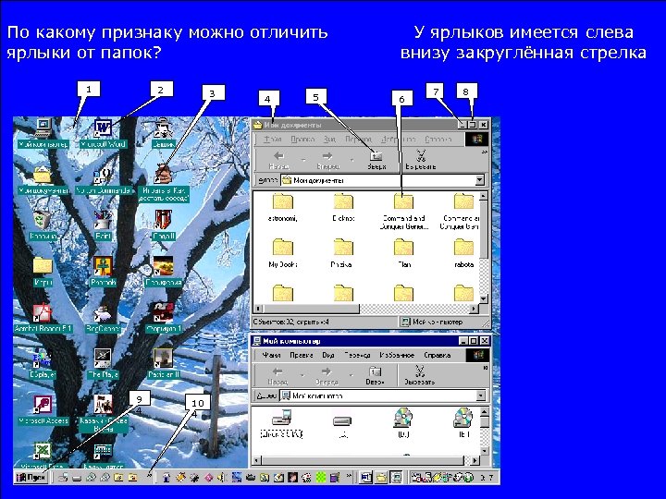Open the My Computer desktop icon
The width and height of the screenshot is (666, 499).
(x=43, y=133)
